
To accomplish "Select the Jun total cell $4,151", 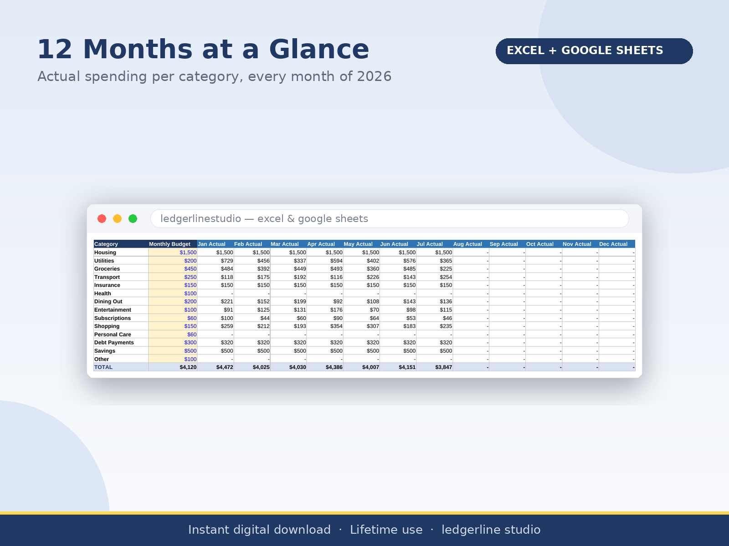I will coord(398,367).
